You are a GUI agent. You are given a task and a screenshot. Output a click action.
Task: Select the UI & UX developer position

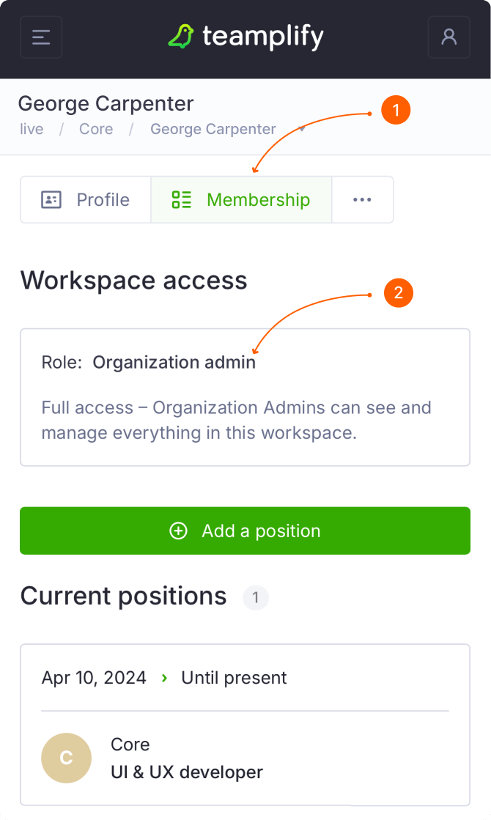[x=187, y=772]
